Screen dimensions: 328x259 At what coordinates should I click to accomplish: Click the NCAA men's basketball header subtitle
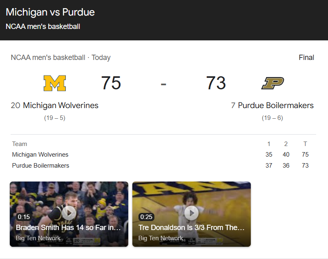pos(43,27)
